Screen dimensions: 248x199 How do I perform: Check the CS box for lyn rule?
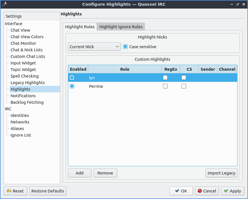coord(184,78)
